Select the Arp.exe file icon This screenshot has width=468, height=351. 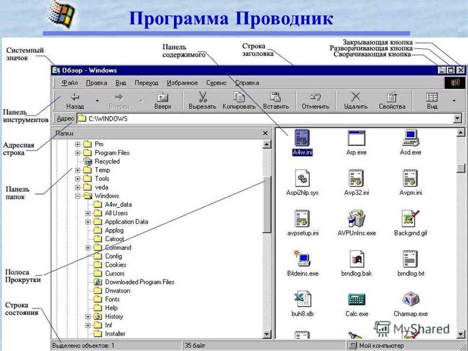(356, 137)
